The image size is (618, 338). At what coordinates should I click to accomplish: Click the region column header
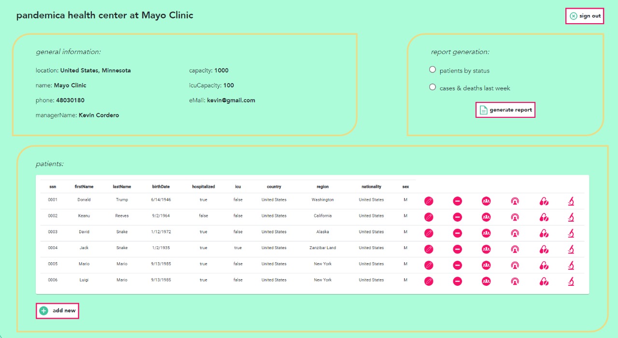[323, 186]
